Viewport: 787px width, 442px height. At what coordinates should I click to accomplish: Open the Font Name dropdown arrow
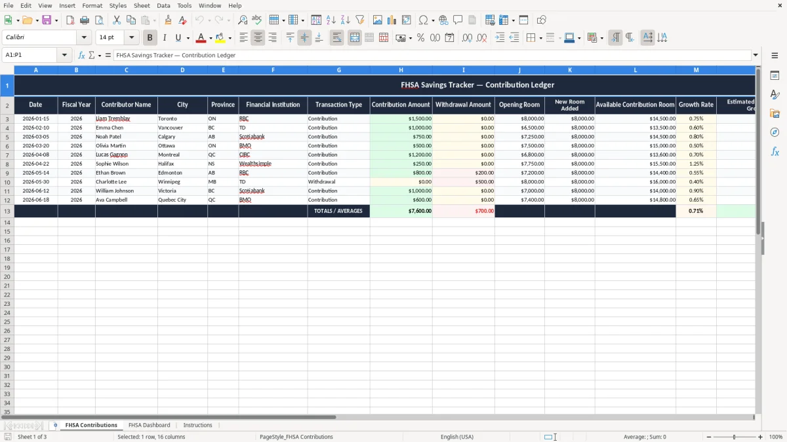click(84, 38)
